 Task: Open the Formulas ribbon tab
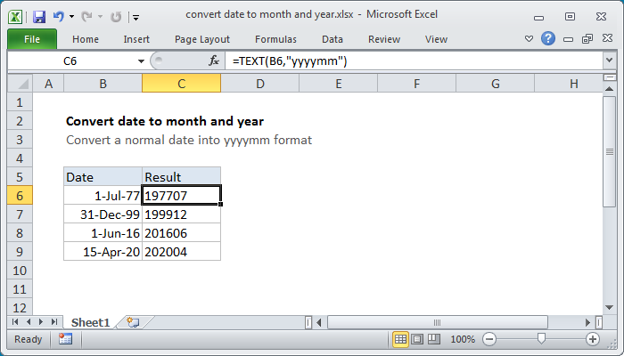[x=275, y=39]
